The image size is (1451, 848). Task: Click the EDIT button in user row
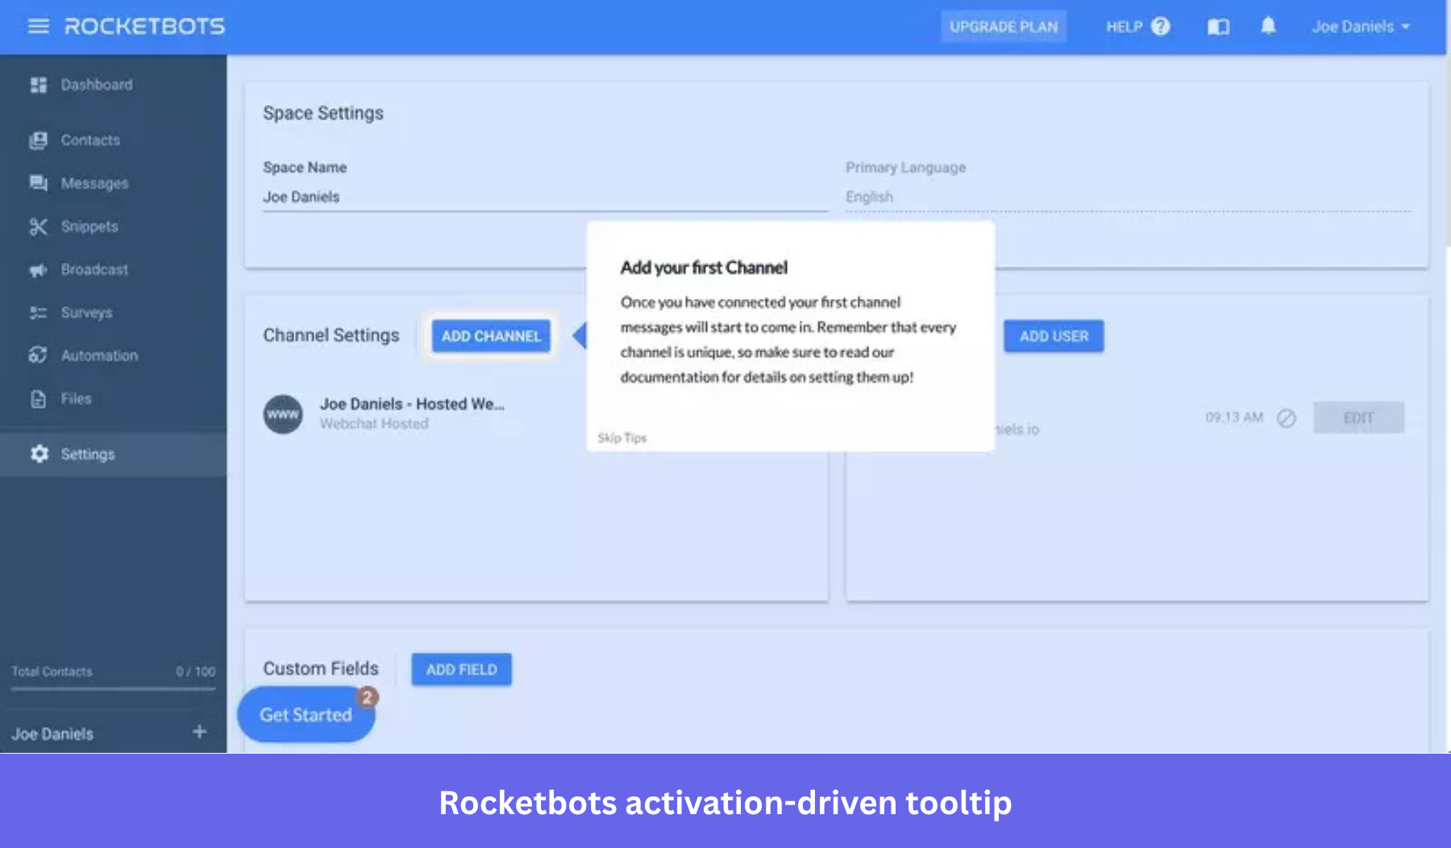(1358, 418)
